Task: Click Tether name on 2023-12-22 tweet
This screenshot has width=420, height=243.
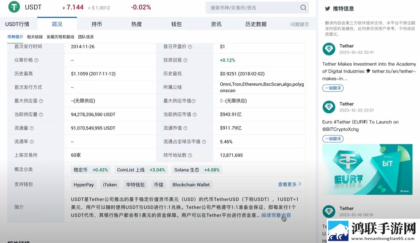Action: point(347,46)
